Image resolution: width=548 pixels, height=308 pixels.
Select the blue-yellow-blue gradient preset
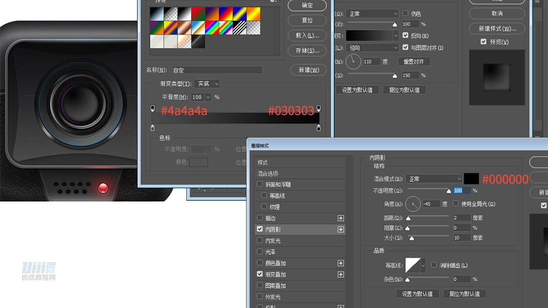point(240,14)
